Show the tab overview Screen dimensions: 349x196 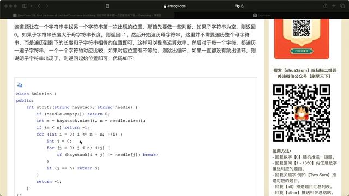(342, 6)
